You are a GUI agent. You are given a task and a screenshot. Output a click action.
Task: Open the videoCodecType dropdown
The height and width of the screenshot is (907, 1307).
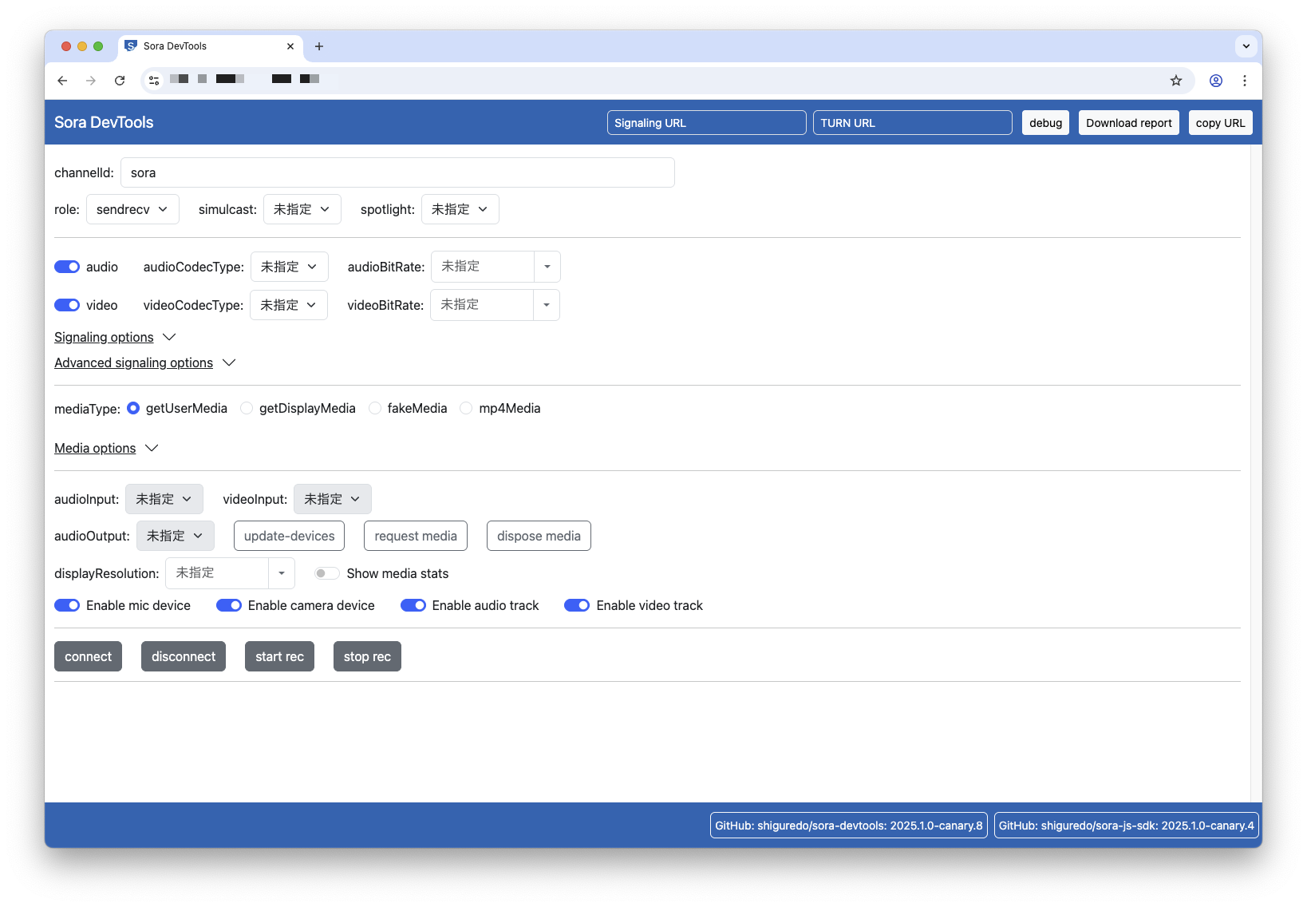[289, 305]
